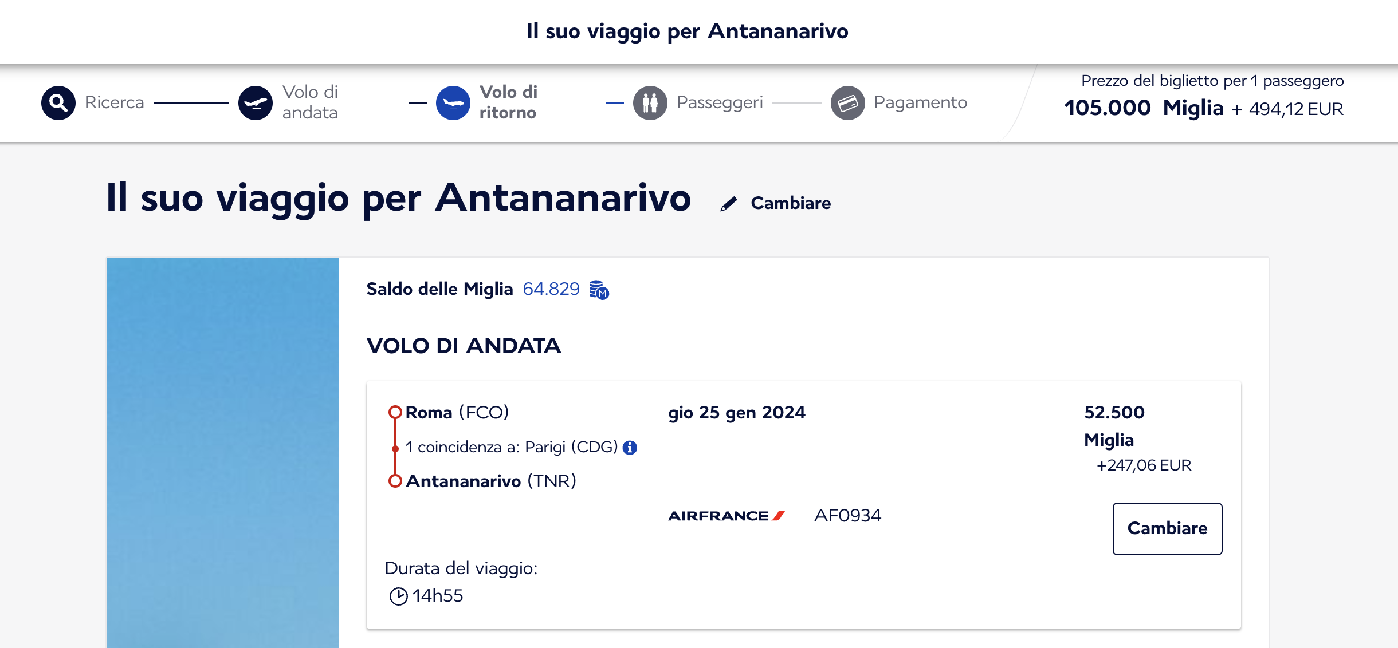Go back to Volo di andata step
Screen dimensions: 1398x648
pos(311,102)
